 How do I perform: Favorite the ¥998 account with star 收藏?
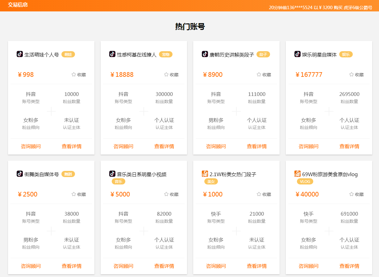click(x=79, y=75)
